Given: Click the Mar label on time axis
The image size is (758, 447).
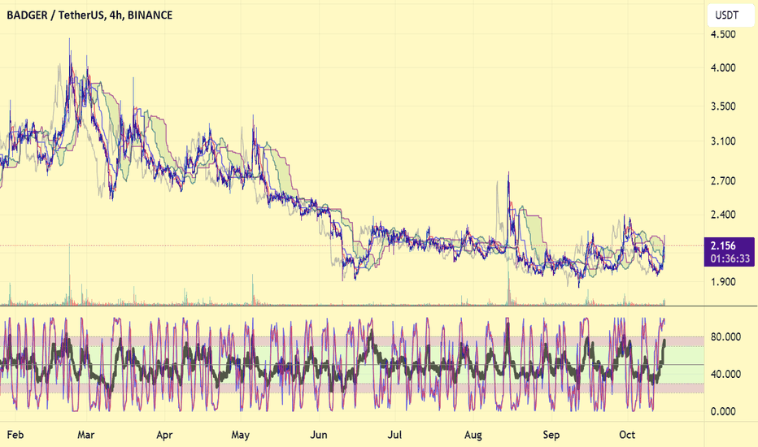Looking at the screenshot, I should [86, 435].
